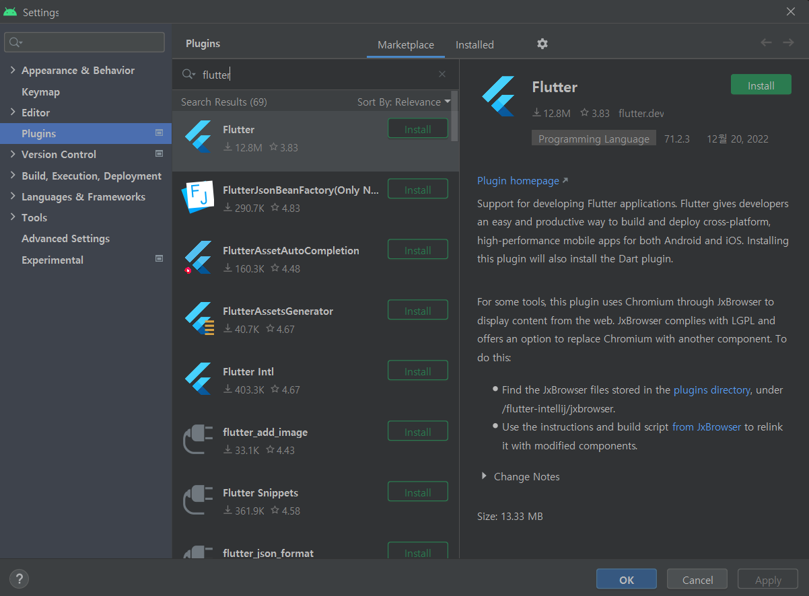Click the Programming Language tag

pos(594,139)
